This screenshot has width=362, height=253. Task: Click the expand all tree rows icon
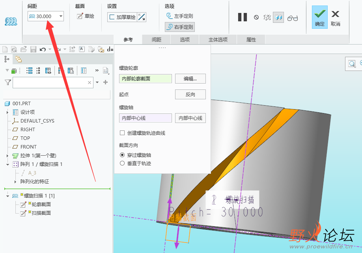click(29, 71)
